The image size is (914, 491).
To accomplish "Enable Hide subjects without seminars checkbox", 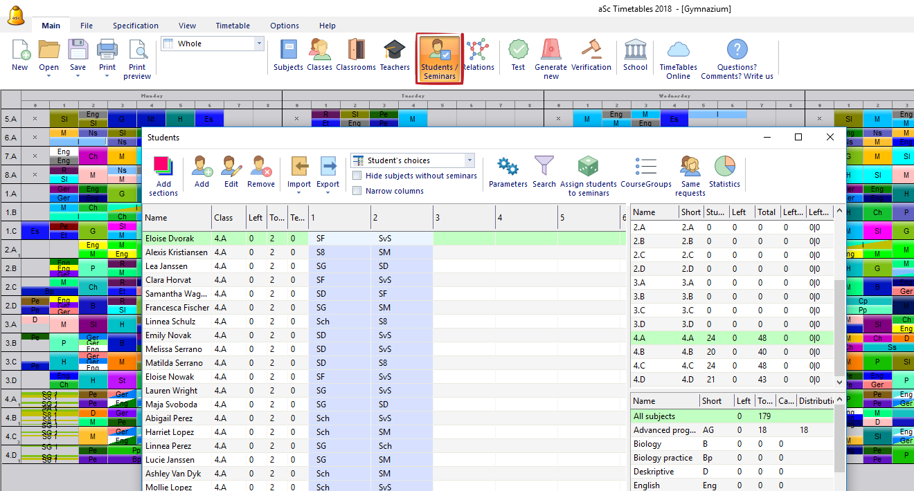I will point(357,176).
